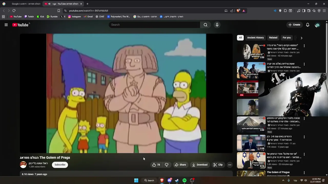Go to YouTube home via logo
Viewport: 328px width, 184px height.
[x=20, y=25]
